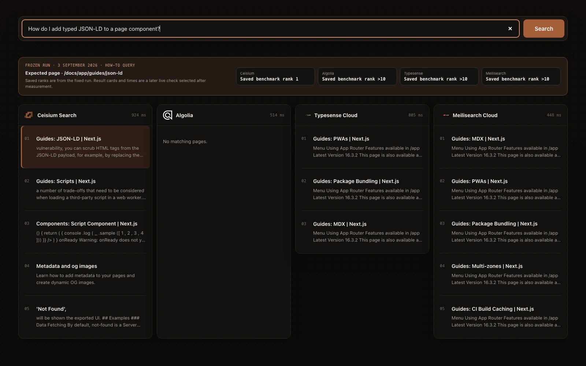586x366 pixels.
Task: Click the Ceisium Saved benchmark rank 1 card
Action: (275, 76)
